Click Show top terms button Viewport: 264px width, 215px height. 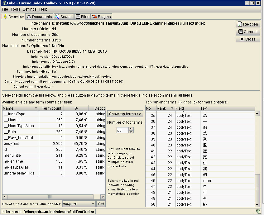click(125, 114)
